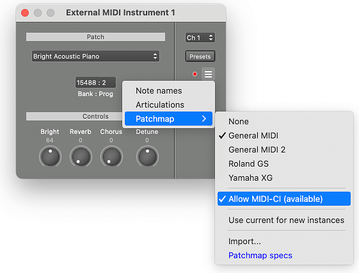Click the Patch section header
Viewport: 359px width, 273px height.
(95, 37)
